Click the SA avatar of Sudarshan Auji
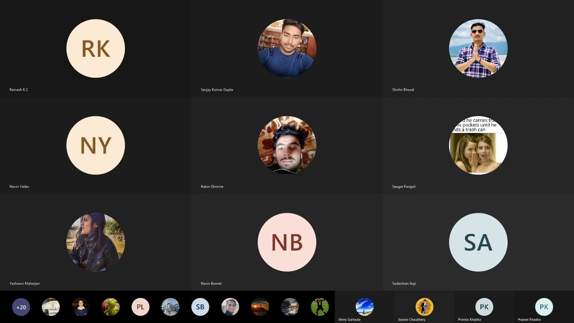574x323 pixels. pos(478,242)
